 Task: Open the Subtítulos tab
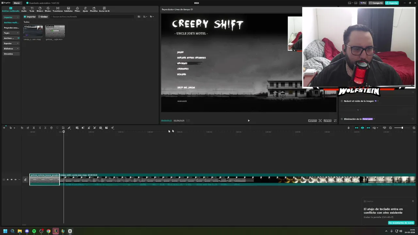(x=68, y=9)
